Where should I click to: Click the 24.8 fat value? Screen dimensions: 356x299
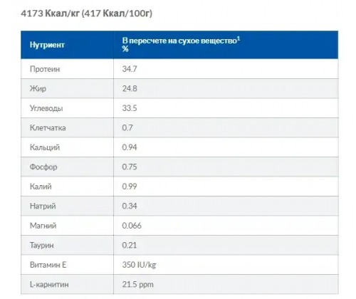click(130, 88)
